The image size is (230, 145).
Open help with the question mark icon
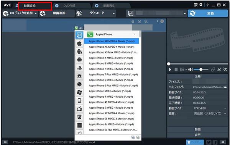[207, 5]
